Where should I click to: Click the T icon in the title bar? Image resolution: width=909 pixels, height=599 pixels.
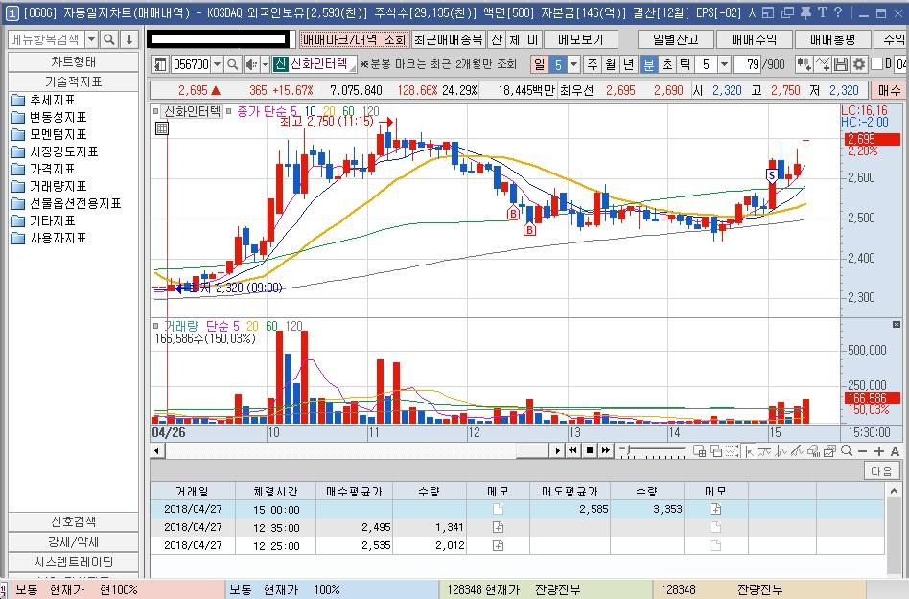(x=823, y=12)
